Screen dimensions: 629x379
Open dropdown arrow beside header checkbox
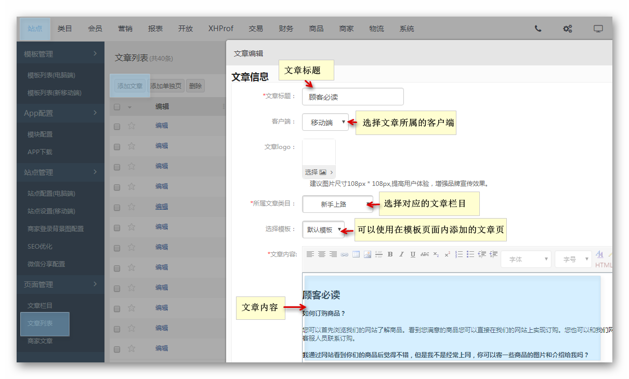point(129,107)
